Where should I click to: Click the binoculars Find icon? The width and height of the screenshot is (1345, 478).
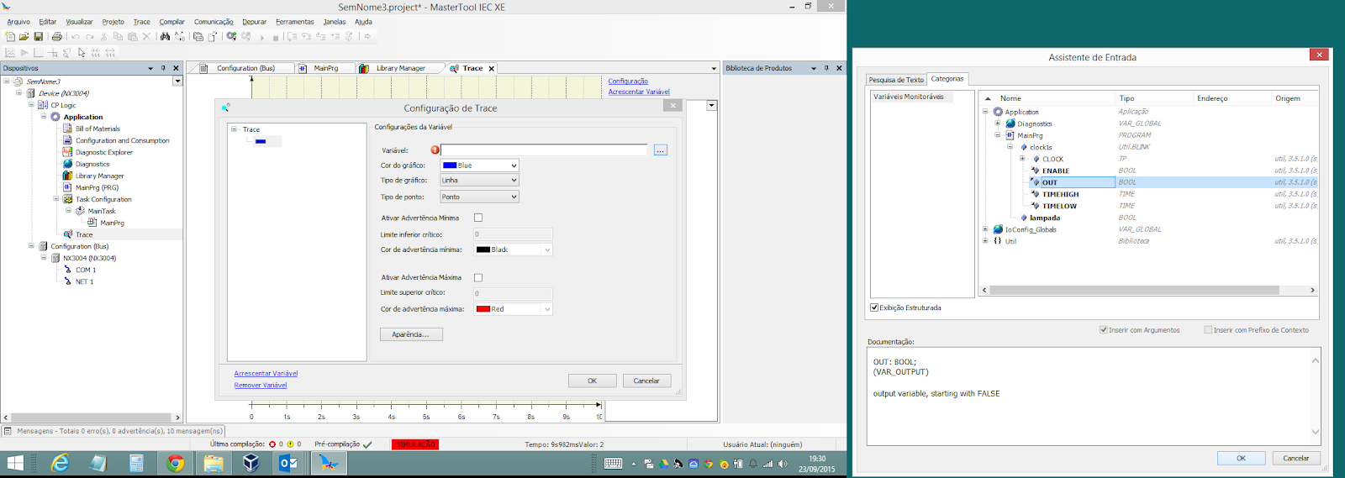pyautogui.click(x=165, y=37)
